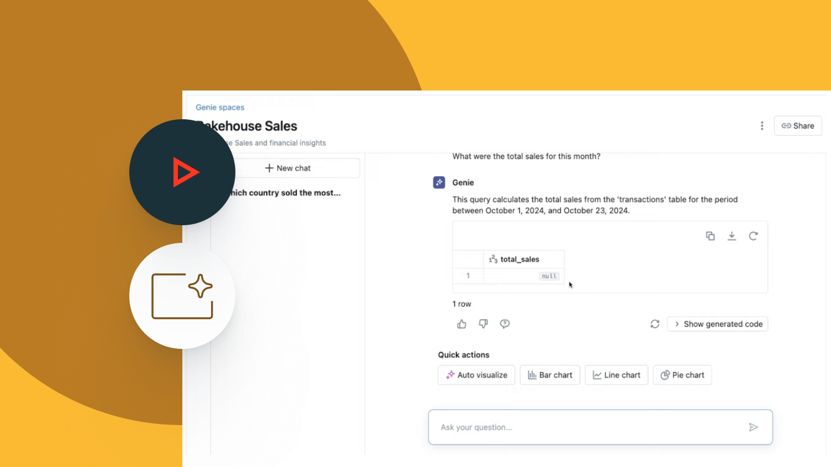This screenshot has width=831, height=467.
Task: Go to the Genie spaces breadcrumb link
Action: click(220, 107)
